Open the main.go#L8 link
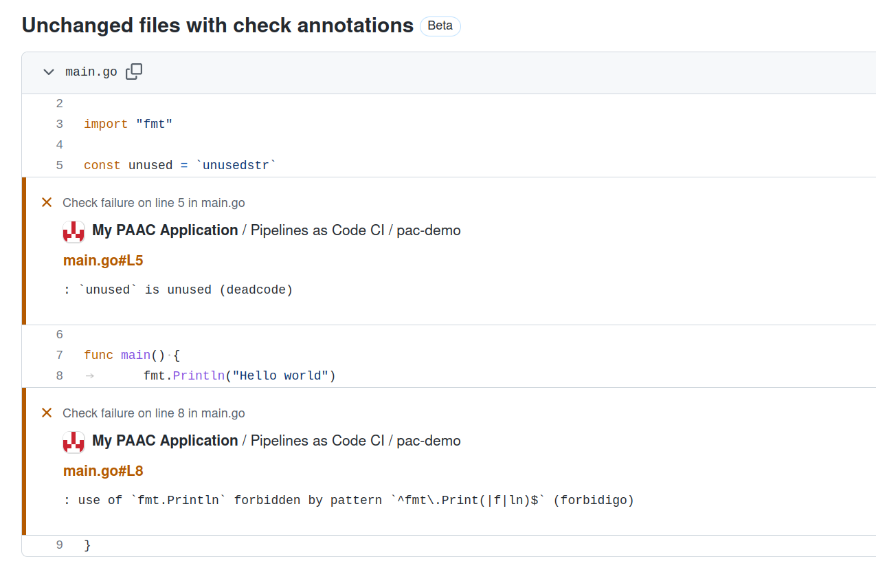Image resolution: width=876 pixels, height=579 pixels. click(103, 470)
